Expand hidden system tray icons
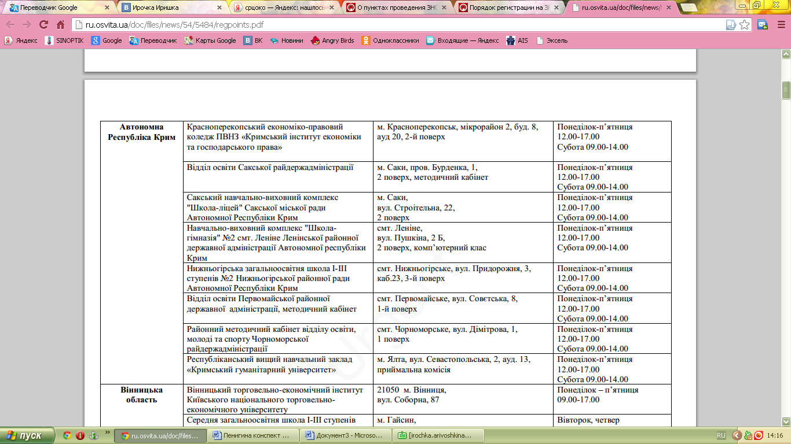791x444 pixels. (x=737, y=435)
